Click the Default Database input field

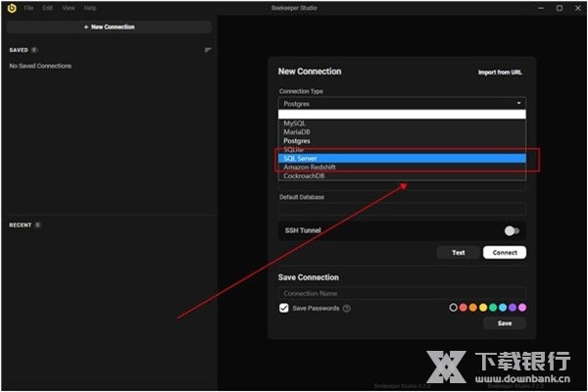click(402, 209)
